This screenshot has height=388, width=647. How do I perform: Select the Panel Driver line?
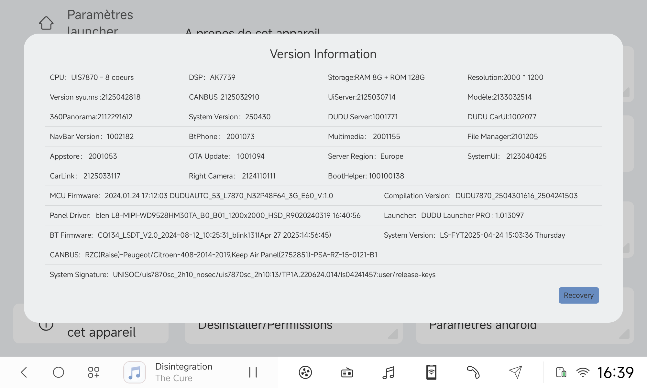205,215
